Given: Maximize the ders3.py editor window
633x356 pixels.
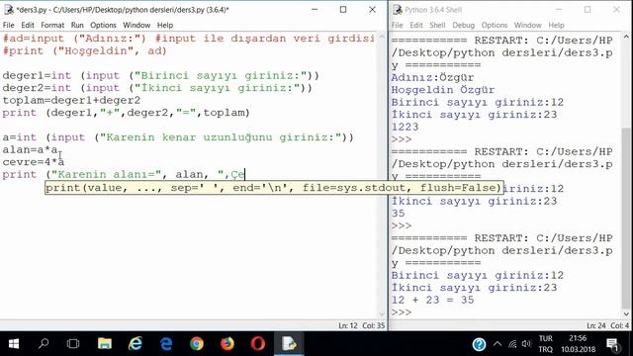Looking at the screenshot, I should (x=343, y=9).
